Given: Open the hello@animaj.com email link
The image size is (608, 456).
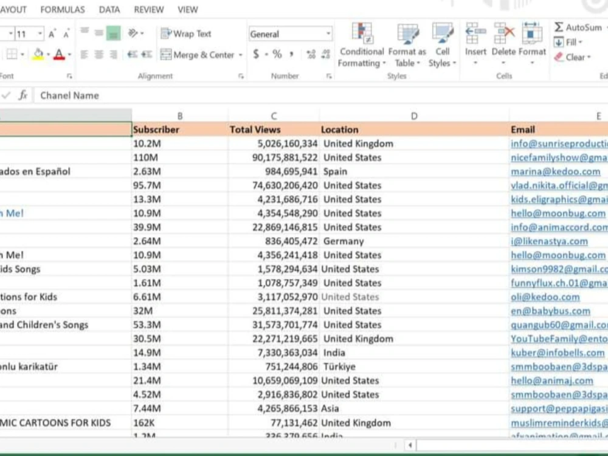Looking at the screenshot, I should click(x=552, y=381).
